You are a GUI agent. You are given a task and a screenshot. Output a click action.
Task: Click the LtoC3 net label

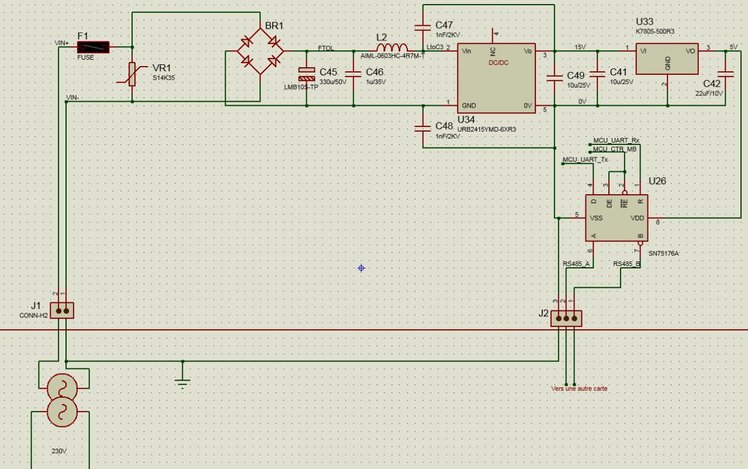pos(435,47)
